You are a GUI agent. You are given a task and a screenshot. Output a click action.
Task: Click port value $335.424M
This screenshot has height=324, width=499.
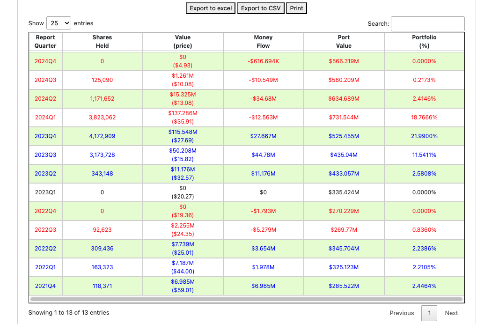point(344,192)
